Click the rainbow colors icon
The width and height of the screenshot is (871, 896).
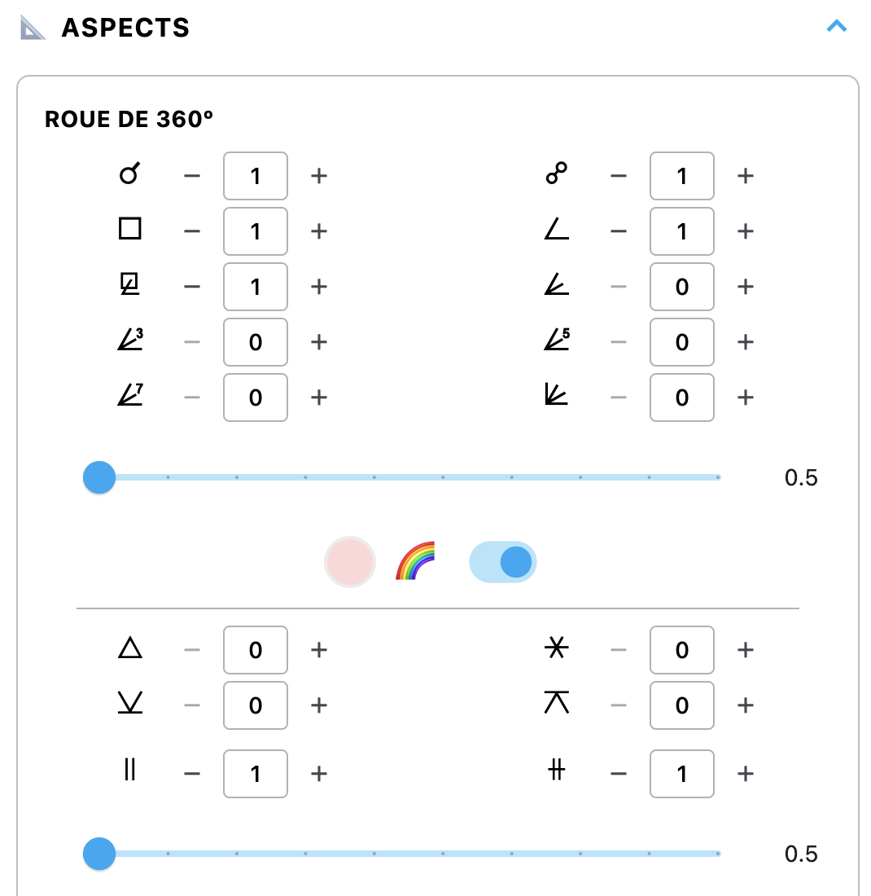tap(415, 560)
